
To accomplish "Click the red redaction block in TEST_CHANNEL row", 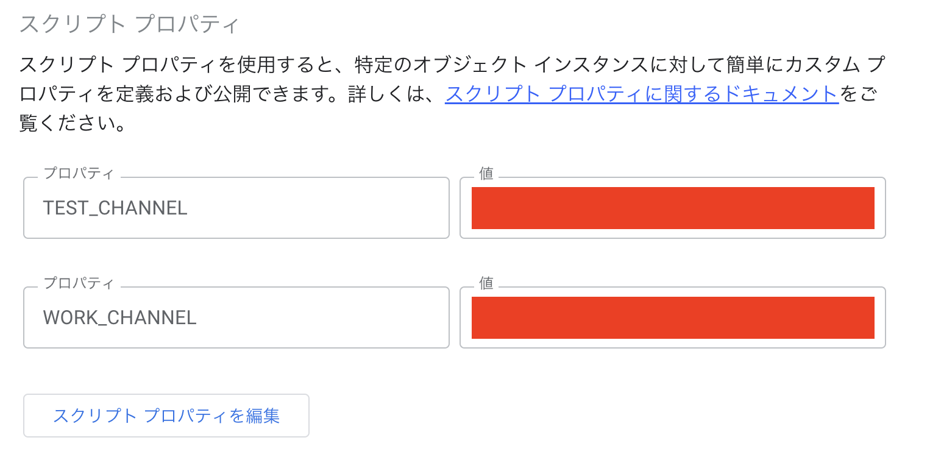I will (673, 208).
